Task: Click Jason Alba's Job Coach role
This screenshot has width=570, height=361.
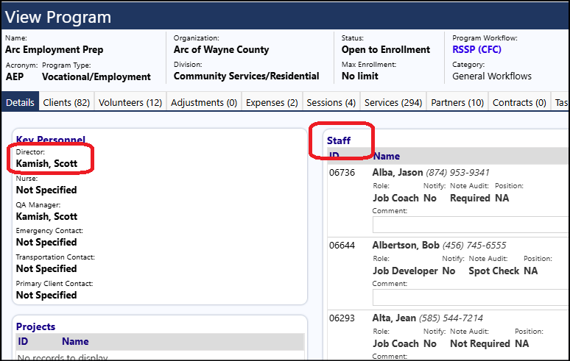Action: (396, 198)
